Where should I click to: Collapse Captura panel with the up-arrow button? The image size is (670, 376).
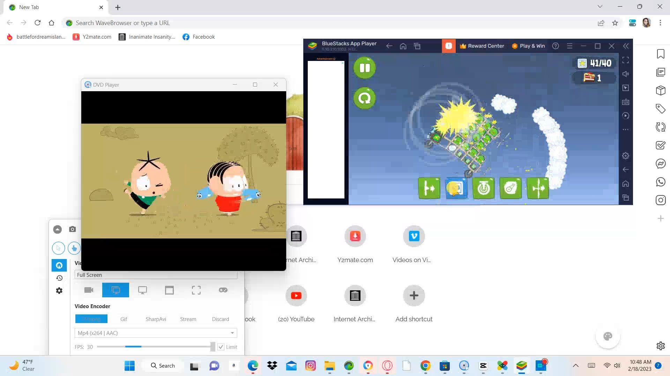(57, 229)
